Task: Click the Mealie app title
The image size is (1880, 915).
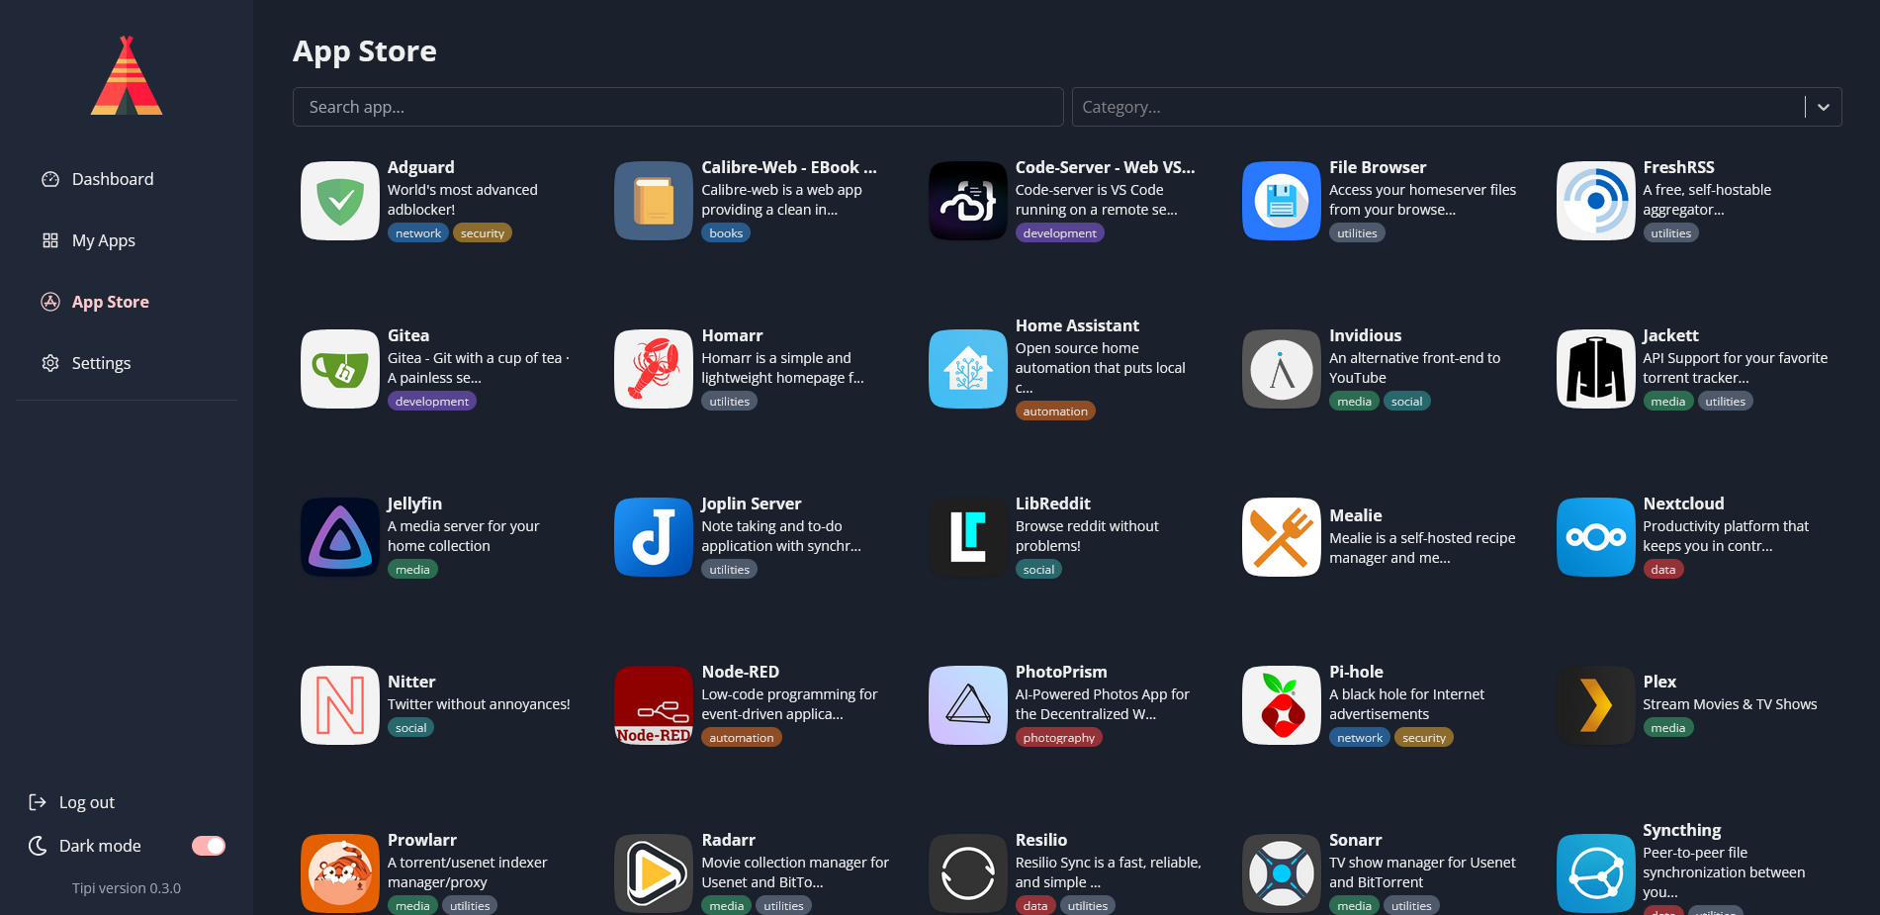Action: tap(1355, 515)
